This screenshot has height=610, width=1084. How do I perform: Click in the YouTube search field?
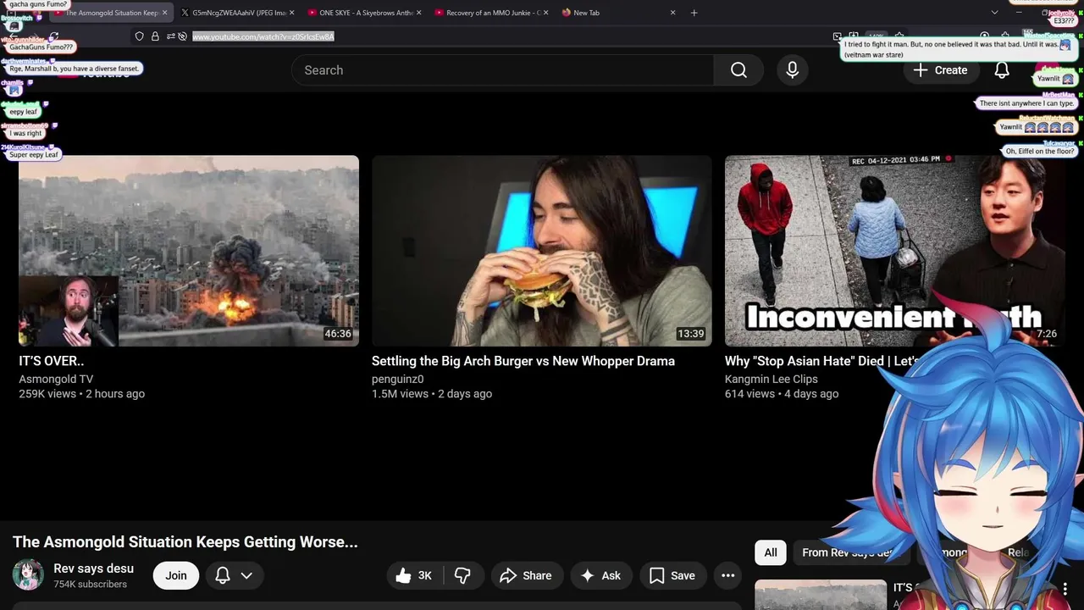(503, 70)
